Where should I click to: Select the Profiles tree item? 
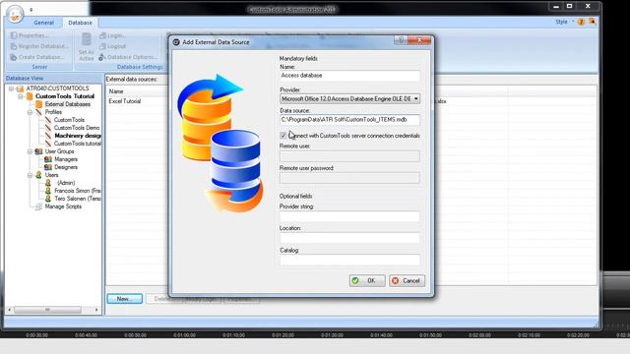pyautogui.click(x=53, y=112)
